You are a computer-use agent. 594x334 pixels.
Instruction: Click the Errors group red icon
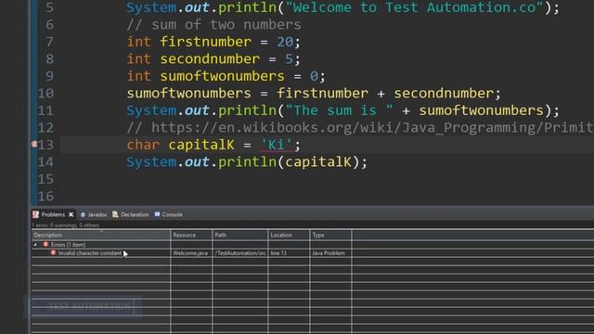click(x=45, y=245)
